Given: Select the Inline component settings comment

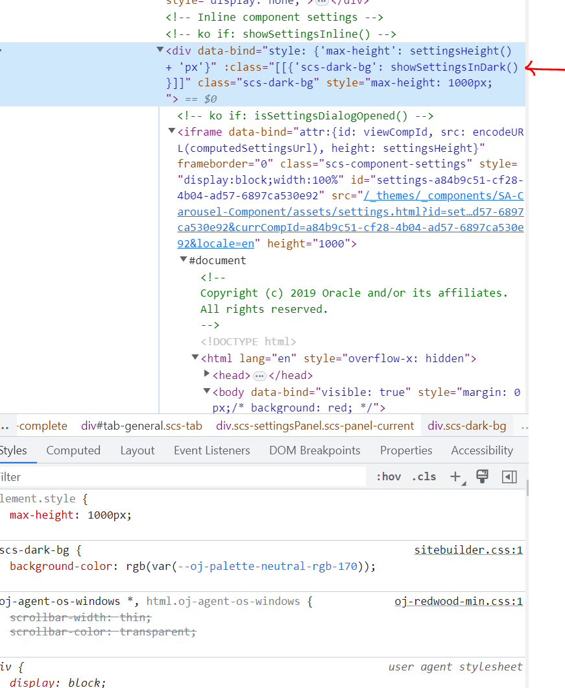Looking at the screenshot, I should pyautogui.click(x=274, y=17).
